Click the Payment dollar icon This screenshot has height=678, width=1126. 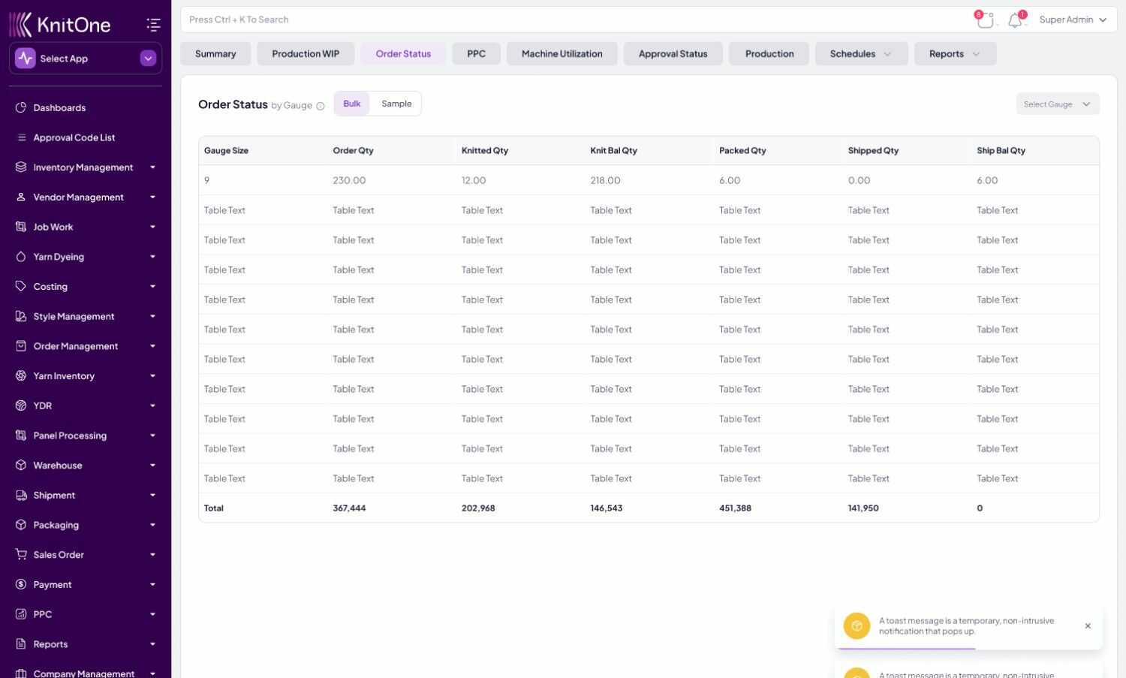point(21,584)
